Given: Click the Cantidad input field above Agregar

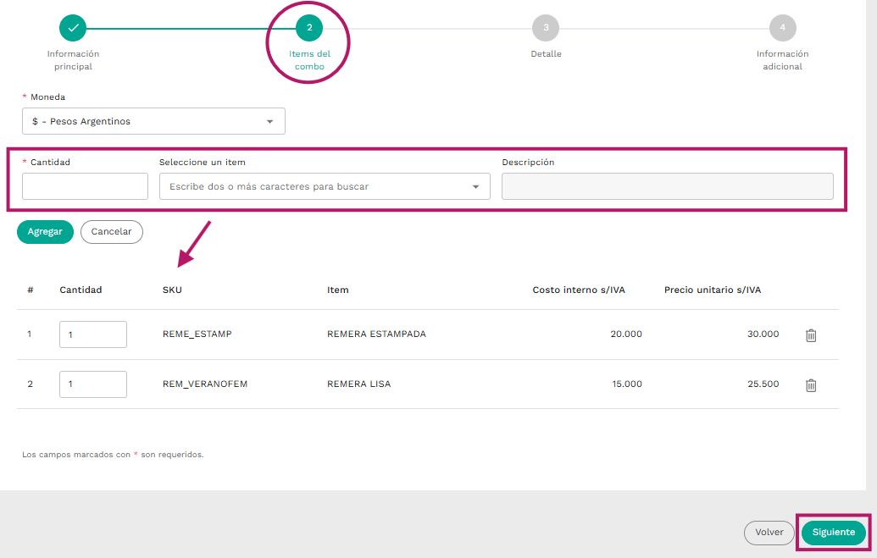Looking at the screenshot, I should tap(85, 186).
